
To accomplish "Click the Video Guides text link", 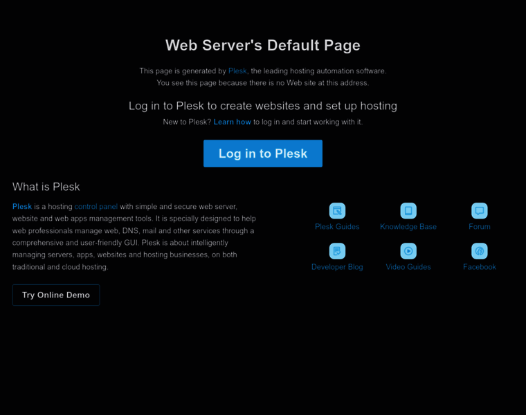I will (408, 267).
